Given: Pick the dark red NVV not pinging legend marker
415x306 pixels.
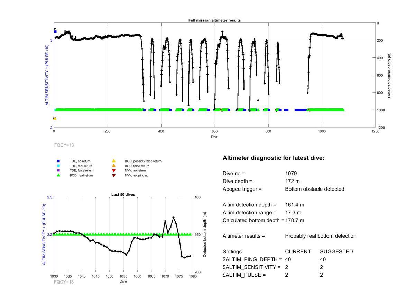Looking at the screenshot, I should tap(113, 176).
